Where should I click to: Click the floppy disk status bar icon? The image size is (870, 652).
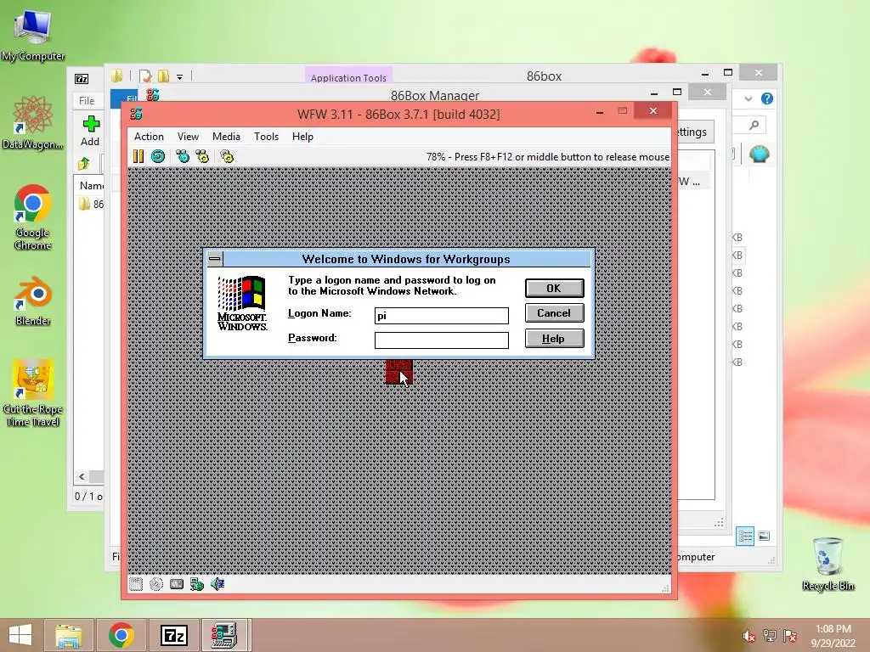coord(136,584)
